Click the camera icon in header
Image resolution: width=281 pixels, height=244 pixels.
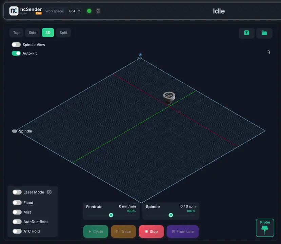[x=98, y=11]
